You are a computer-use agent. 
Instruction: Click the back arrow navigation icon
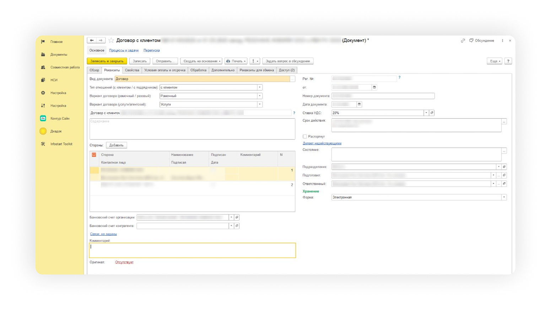coord(92,40)
